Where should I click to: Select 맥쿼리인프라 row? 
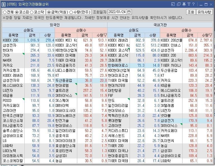coord(134,116)
